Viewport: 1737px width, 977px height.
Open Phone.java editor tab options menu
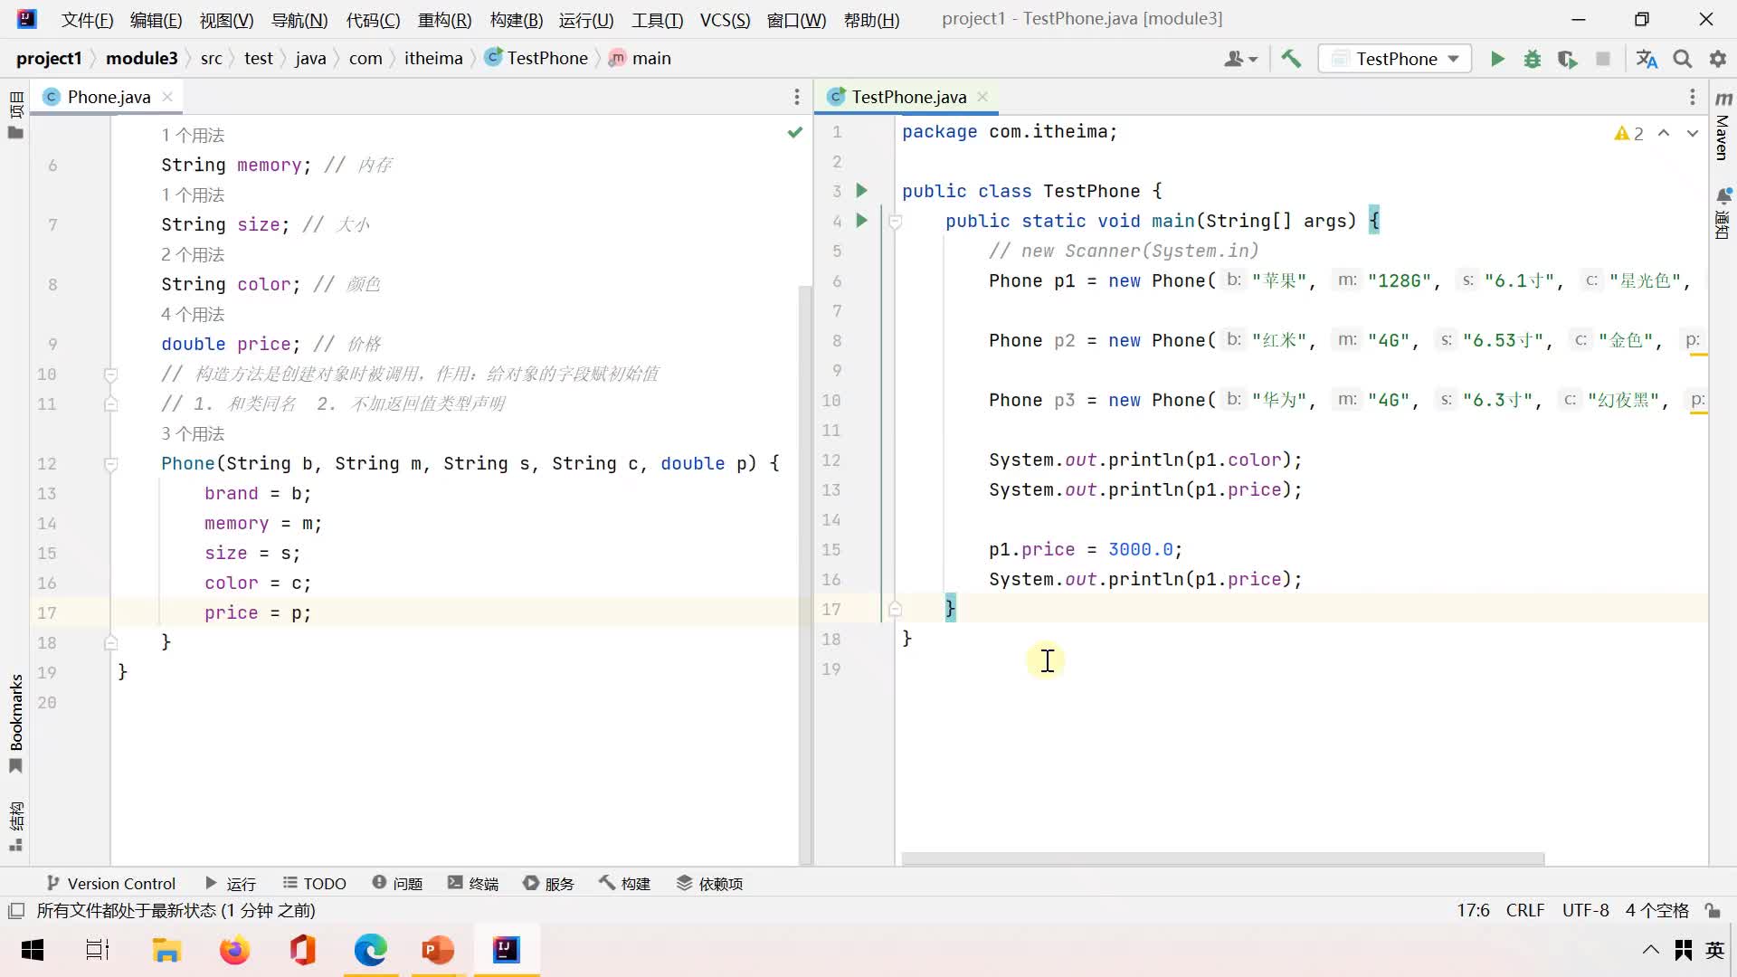796,97
